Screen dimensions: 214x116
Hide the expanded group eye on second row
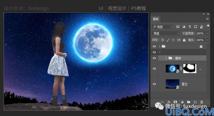click(154, 52)
